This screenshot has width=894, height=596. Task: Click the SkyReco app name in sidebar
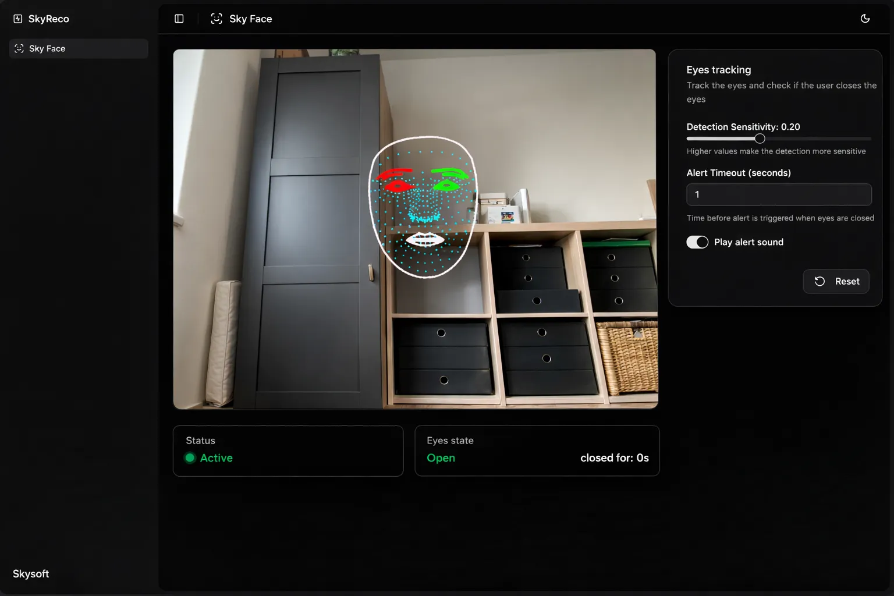point(49,19)
